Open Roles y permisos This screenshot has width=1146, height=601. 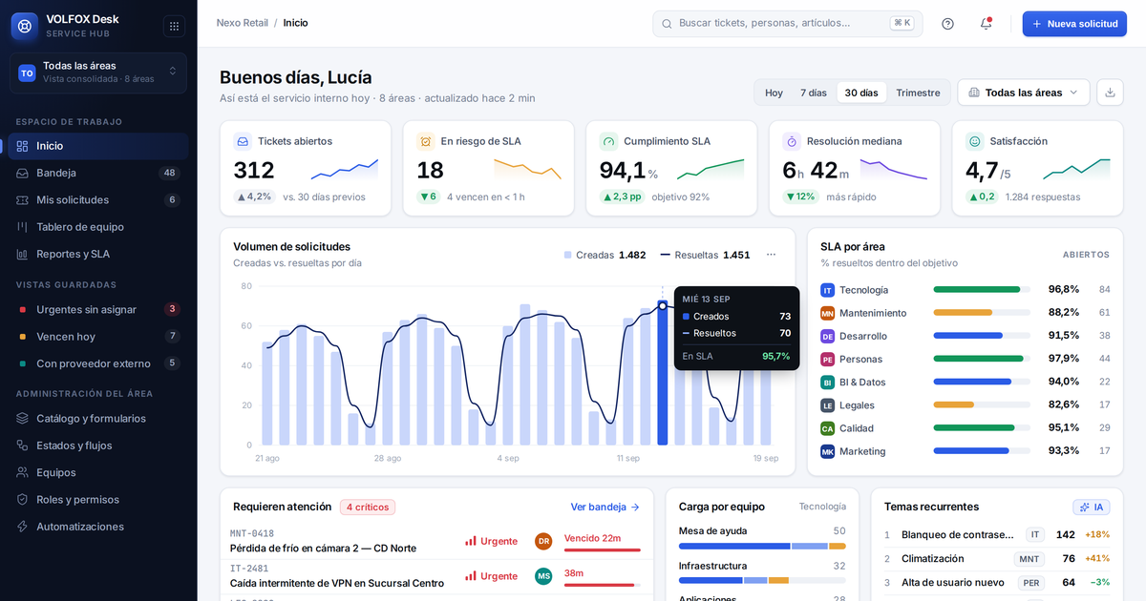point(98,499)
